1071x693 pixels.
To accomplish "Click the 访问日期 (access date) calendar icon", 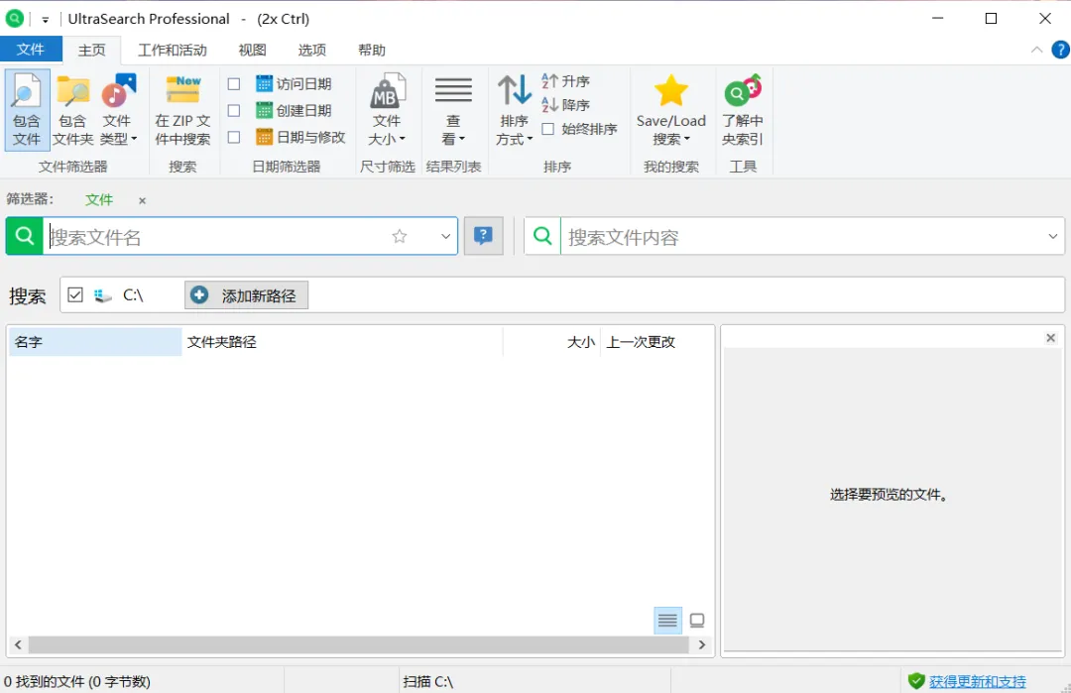I will (x=264, y=84).
